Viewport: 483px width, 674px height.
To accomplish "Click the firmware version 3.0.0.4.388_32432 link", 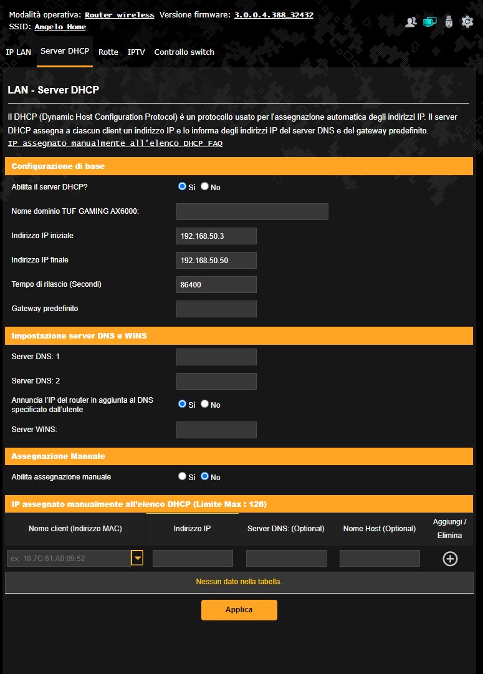I will click(274, 14).
